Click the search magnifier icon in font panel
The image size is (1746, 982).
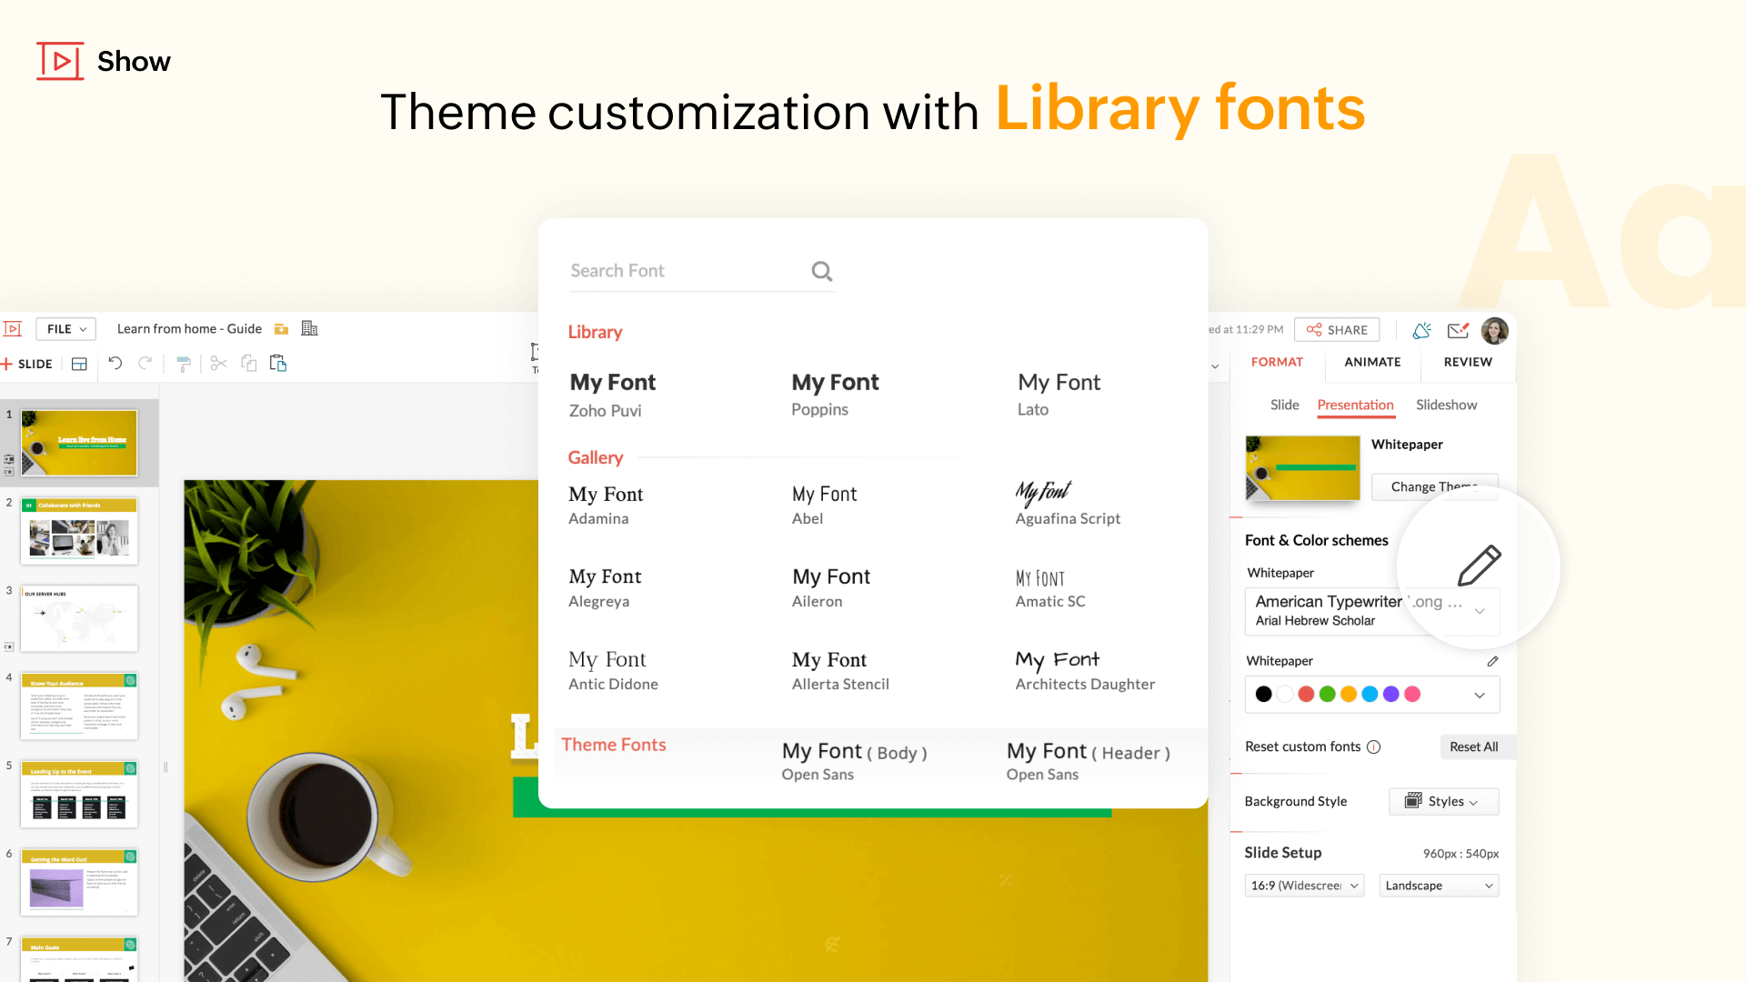[822, 271]
